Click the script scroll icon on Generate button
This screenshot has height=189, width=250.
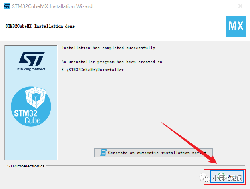tap(103, 153)
